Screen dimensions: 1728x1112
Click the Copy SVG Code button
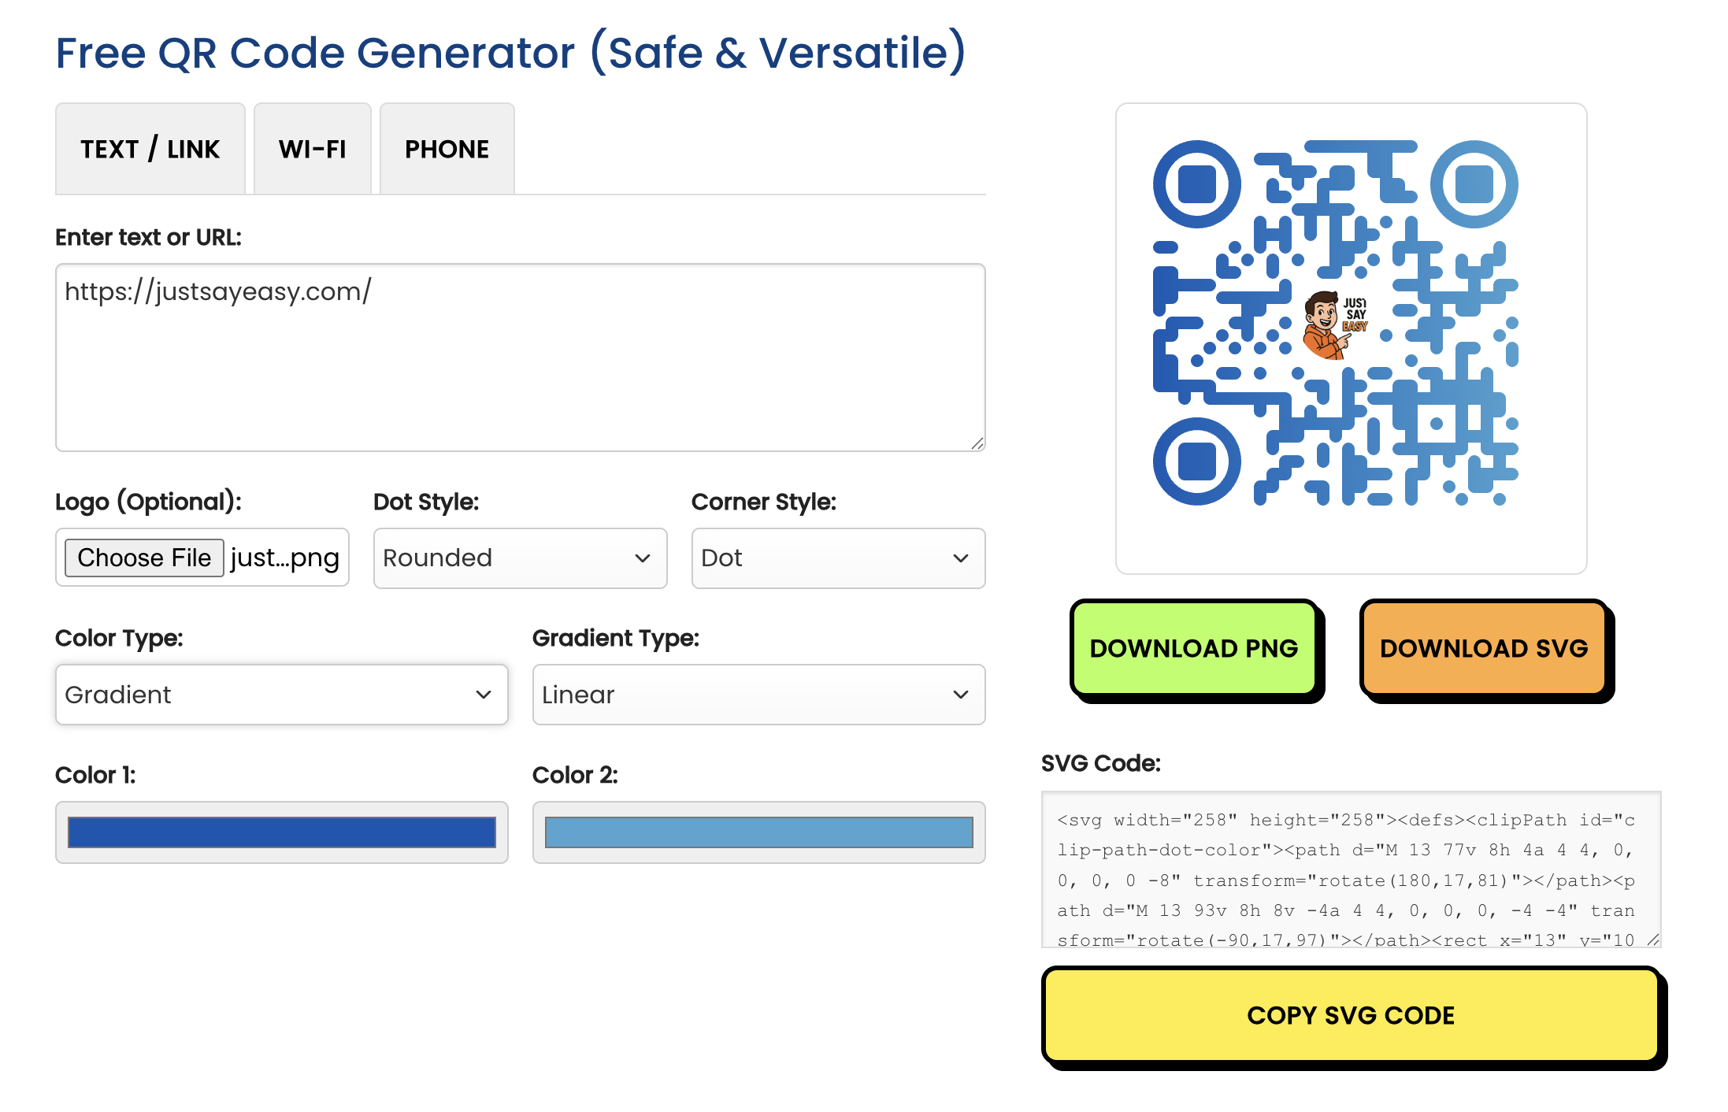pyautogui.click(x=1350, y=1015)
